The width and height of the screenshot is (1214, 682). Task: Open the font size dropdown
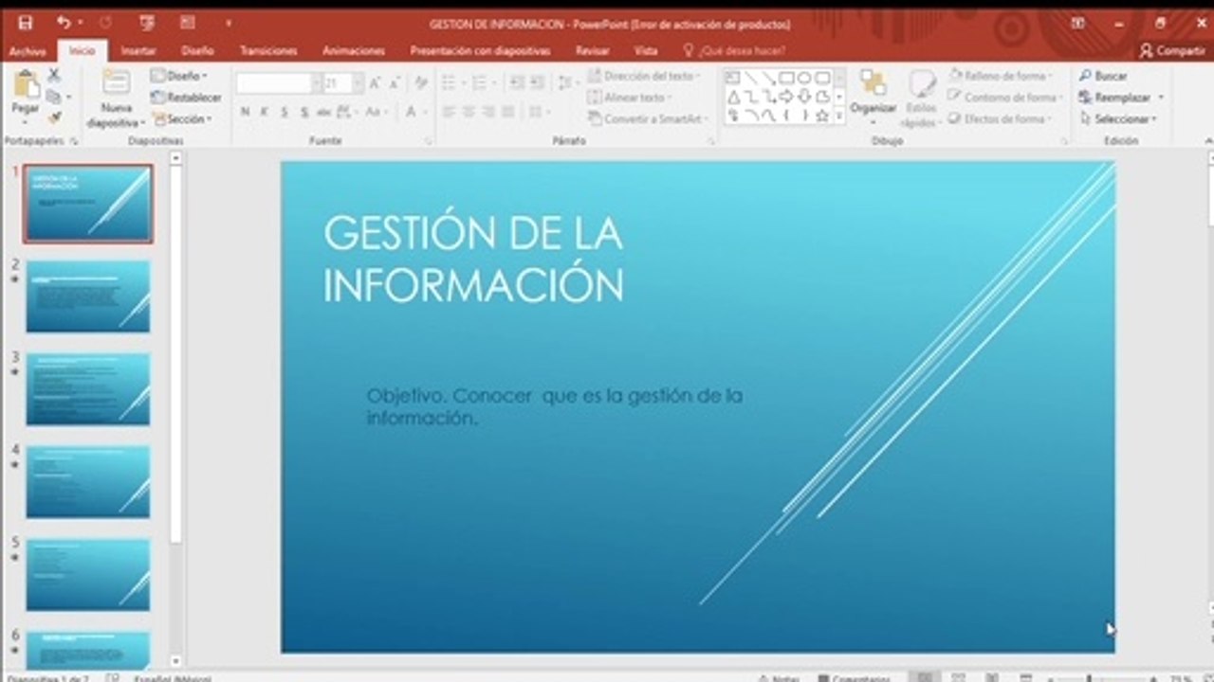coord(358,83)
